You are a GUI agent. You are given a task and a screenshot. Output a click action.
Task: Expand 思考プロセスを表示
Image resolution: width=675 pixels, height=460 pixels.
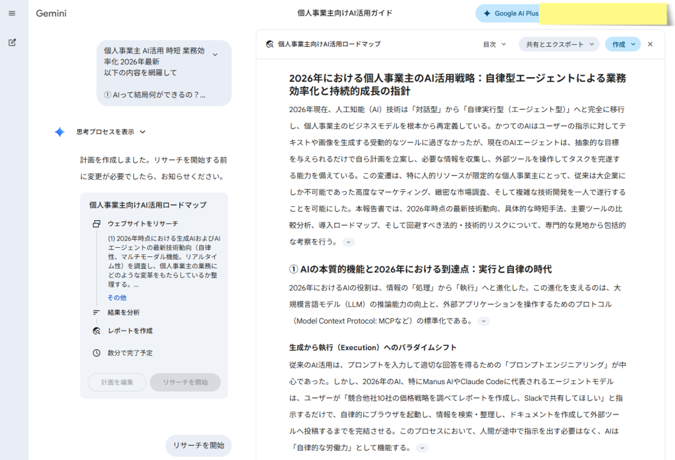pyautogui.click(x=111, y=132)
